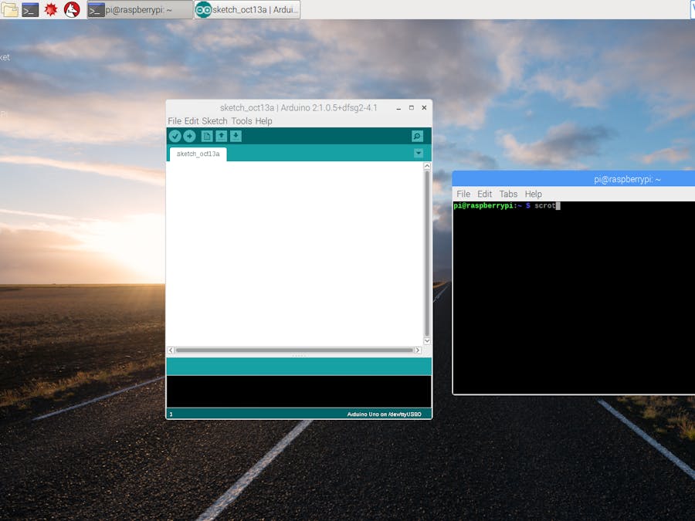Open the Tabs menu in the terminal window
The image size is (695, 521).
508,194
